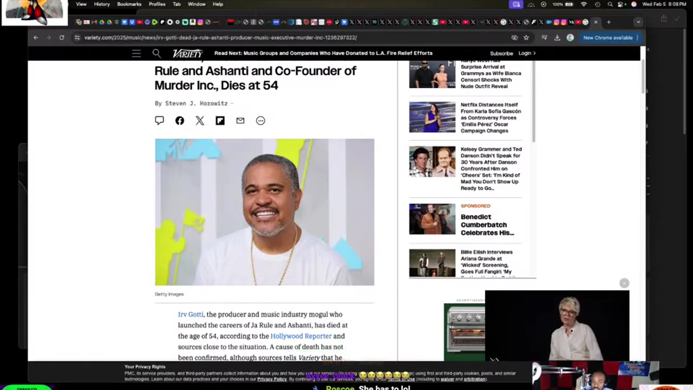Share article on Flipboard
The height and width of the screenshot is (390, 693).
220,121
